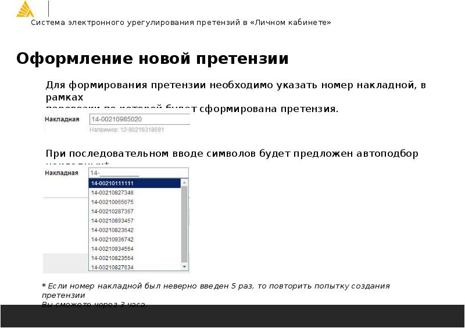Select invoice number 14-00210287367
Screen dimensions: 465x328
[x=135, y=211]
